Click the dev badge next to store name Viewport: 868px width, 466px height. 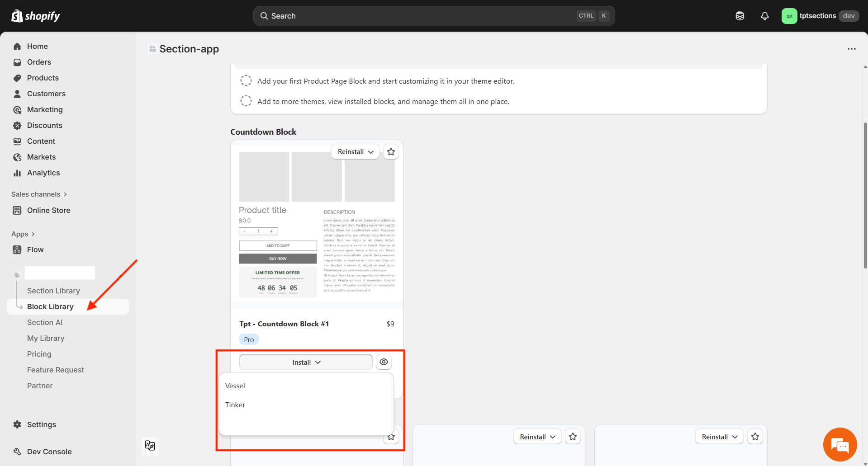849,16
